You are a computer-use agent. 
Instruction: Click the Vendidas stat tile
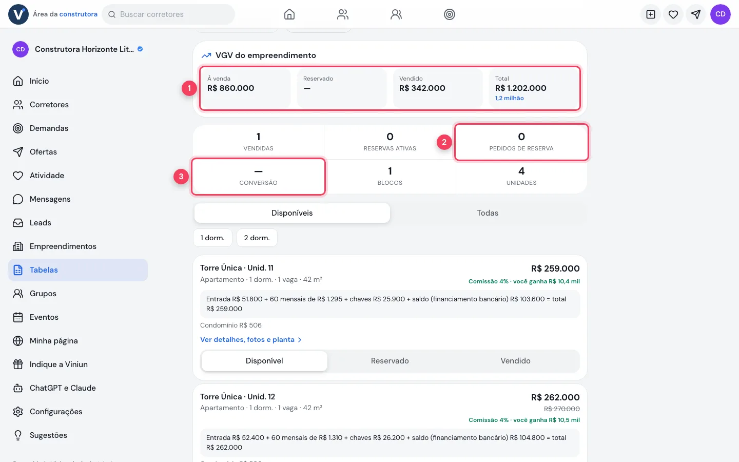(x=258, y=142)
